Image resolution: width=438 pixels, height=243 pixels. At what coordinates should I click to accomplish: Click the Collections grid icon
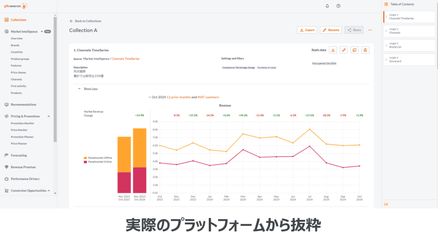point(6,20)
